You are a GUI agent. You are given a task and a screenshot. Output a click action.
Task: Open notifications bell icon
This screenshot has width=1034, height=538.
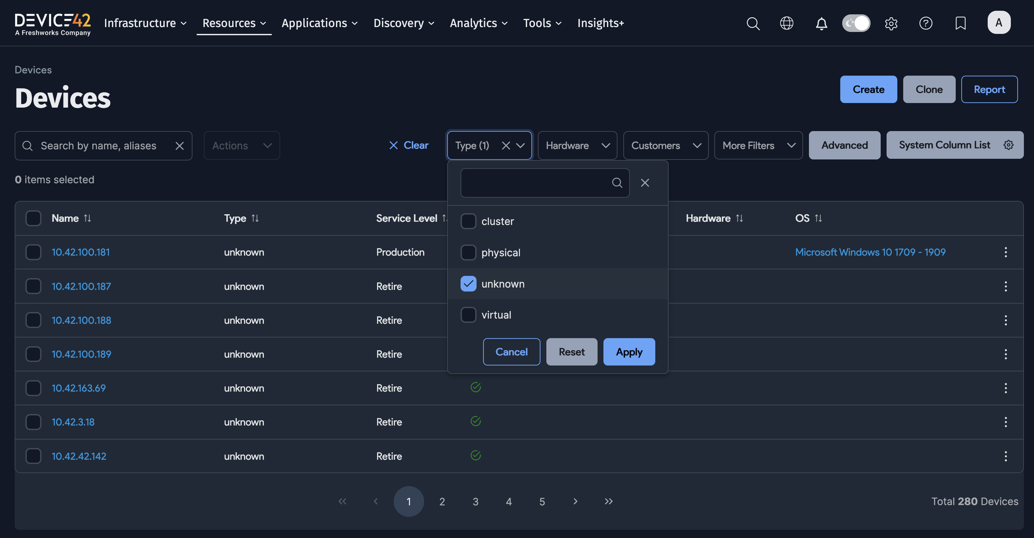pyautogui.click(x=821, y=23)
